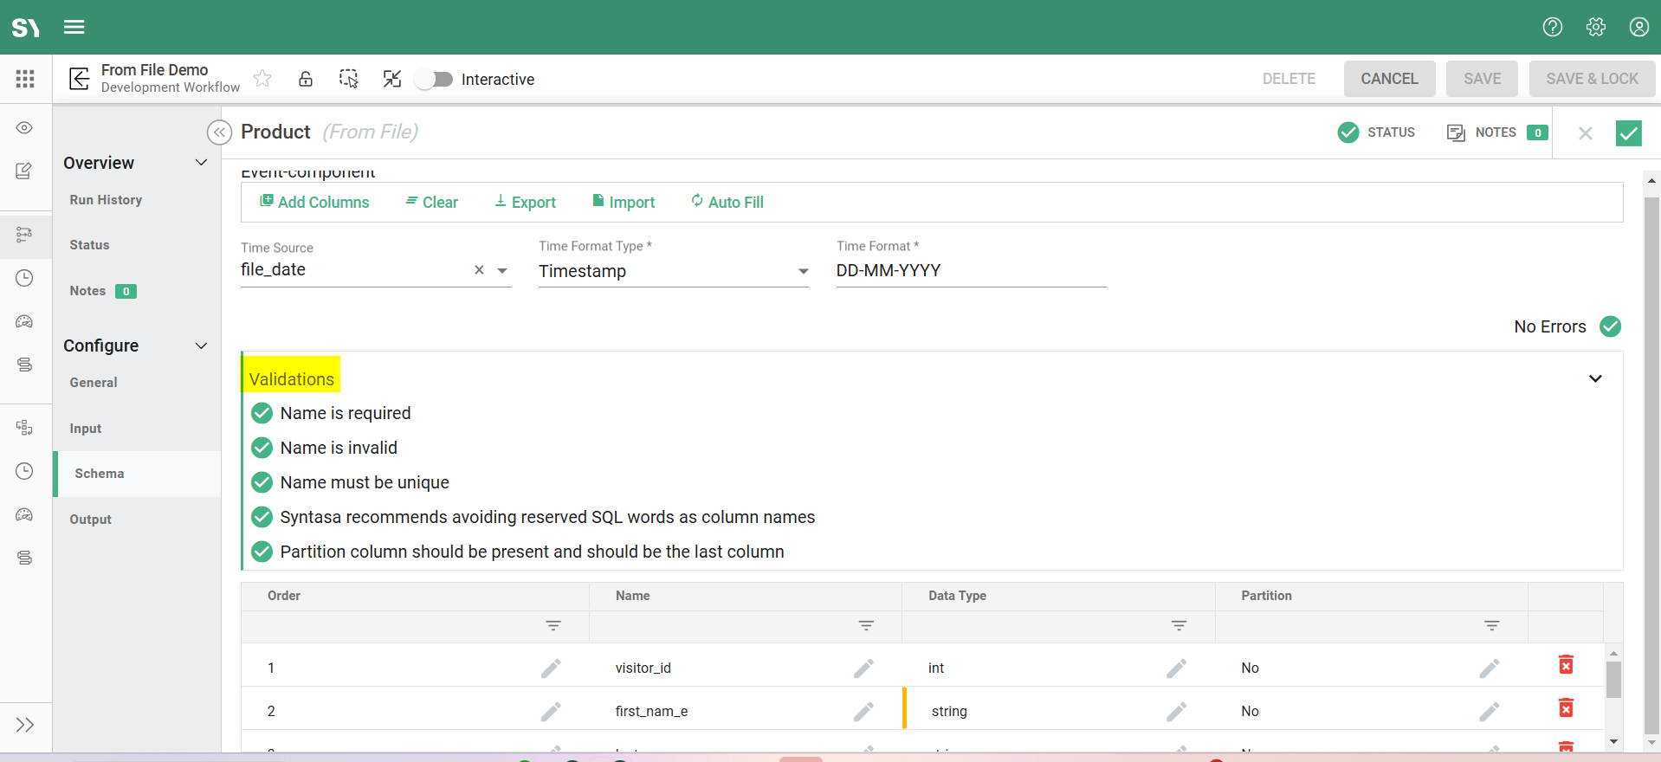
Task: Click the Time Format input field
Action: (970, 271)
